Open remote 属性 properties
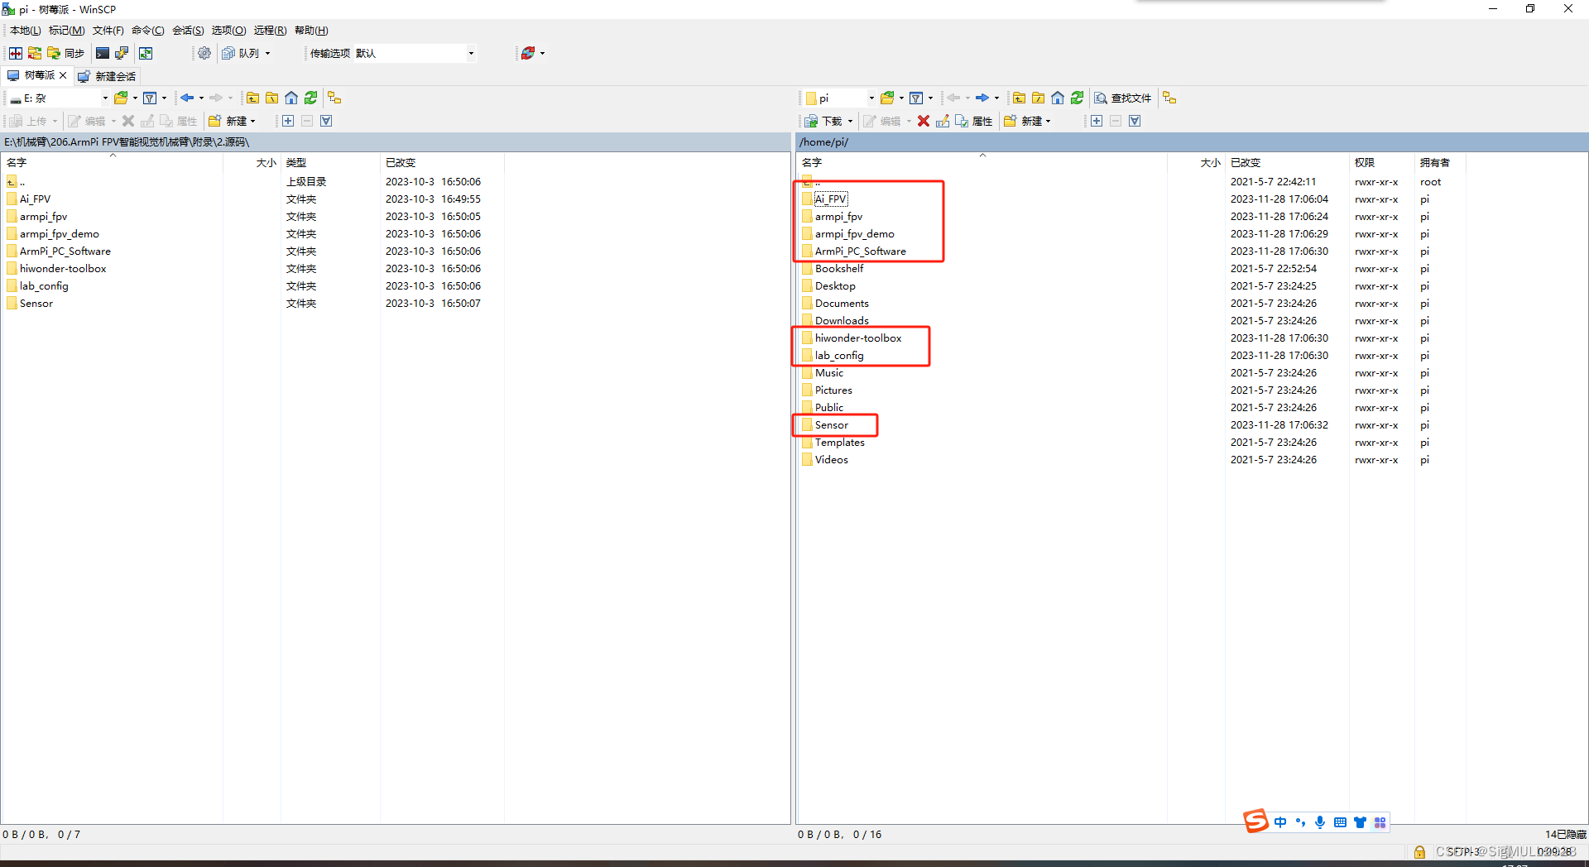The width and height of the screenshot is (1589, 867). pyautogui.click(x=974, y=121)
